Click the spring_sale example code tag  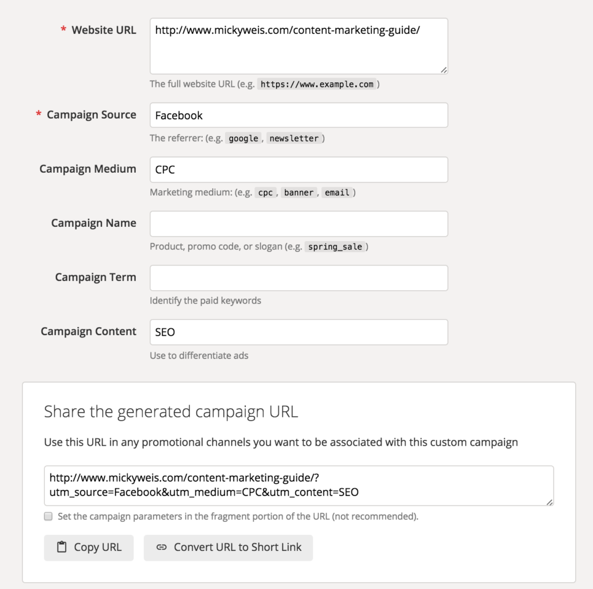[x=335, y=246]
